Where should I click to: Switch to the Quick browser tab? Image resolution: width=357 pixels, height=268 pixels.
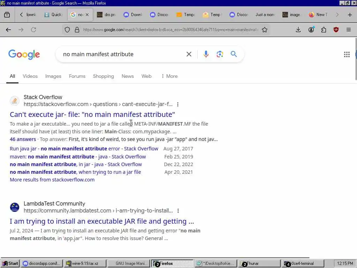pos(53,15)
